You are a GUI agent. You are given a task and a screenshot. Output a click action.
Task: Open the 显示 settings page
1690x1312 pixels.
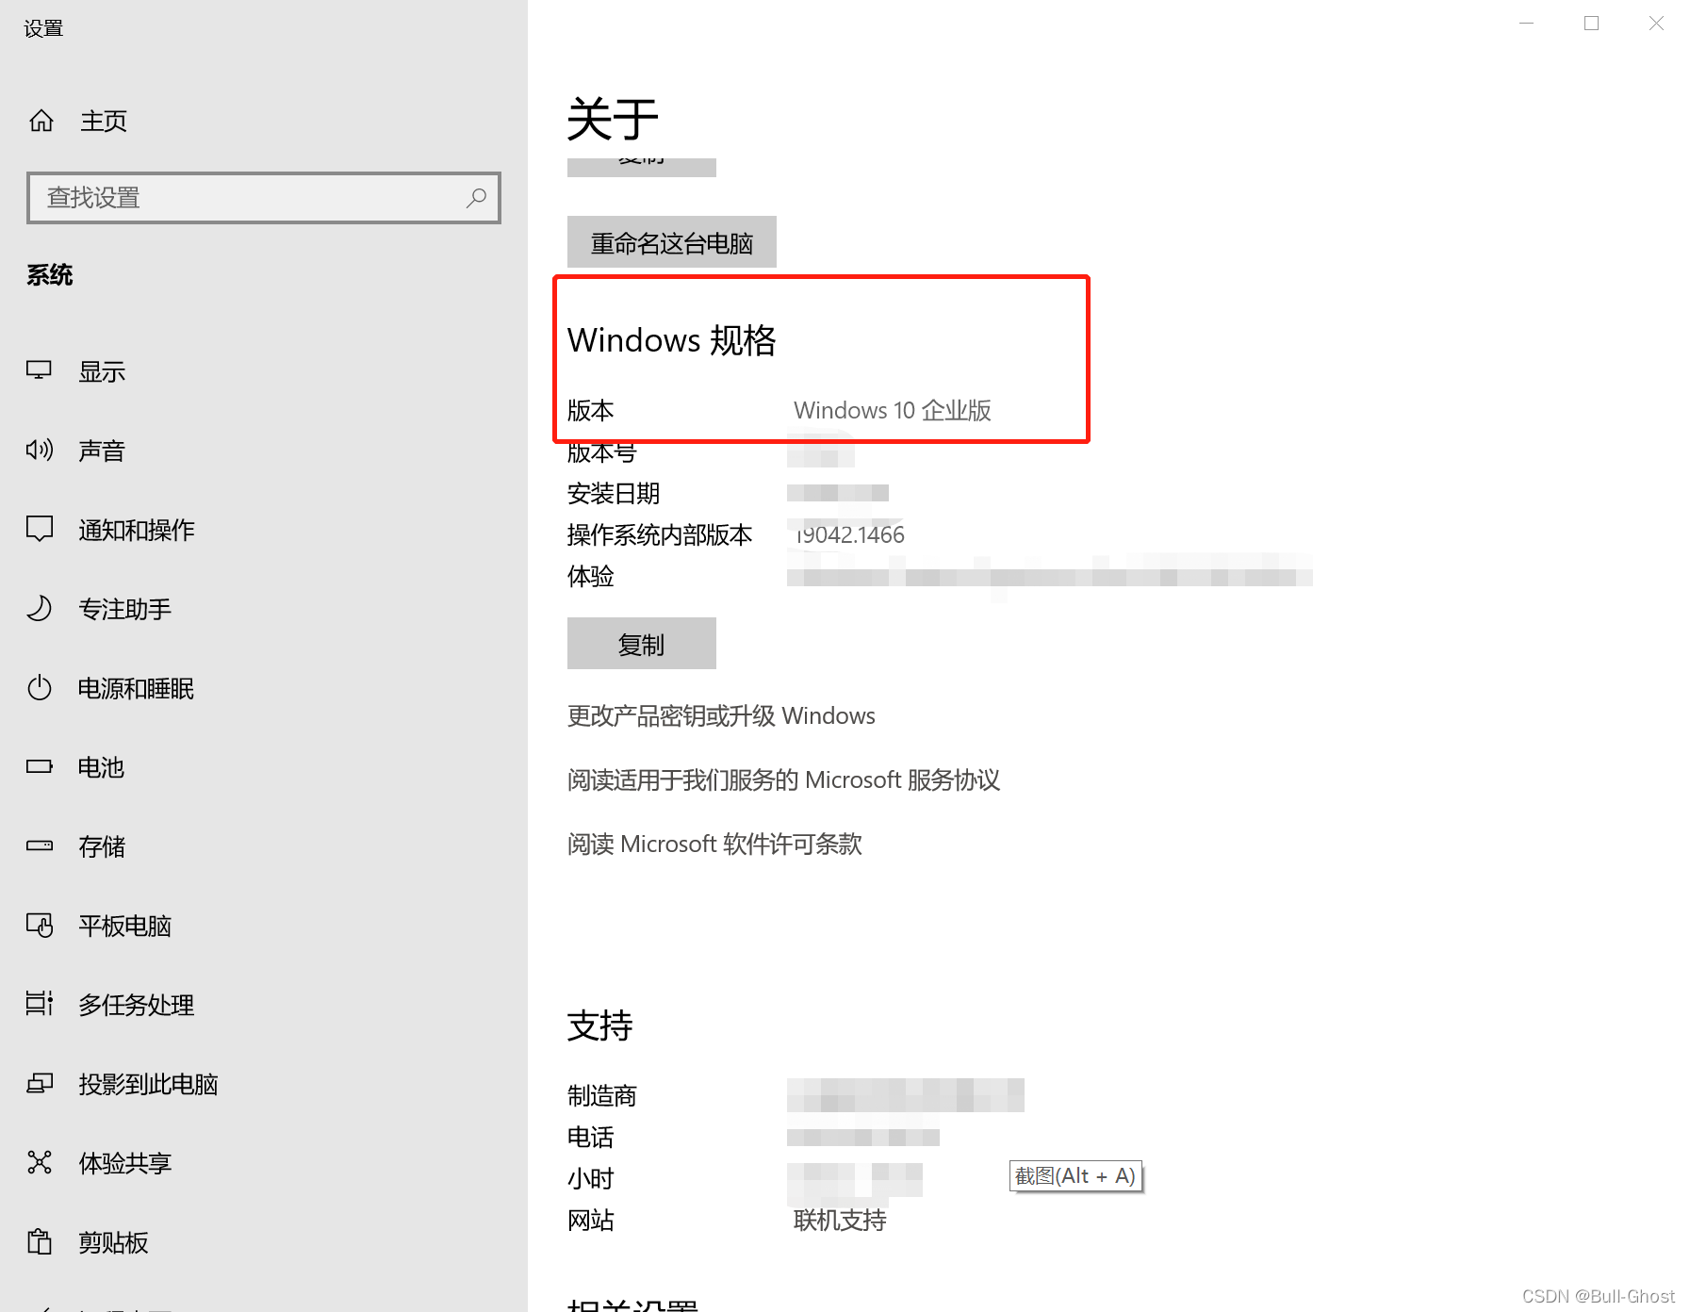tap(264, 371)
